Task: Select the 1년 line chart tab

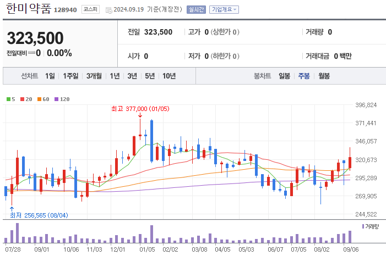Action: coord(115,76)
